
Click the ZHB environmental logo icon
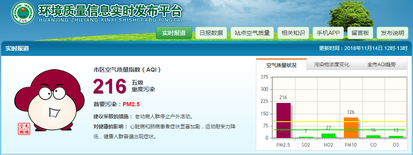click(x=23, y=12)
